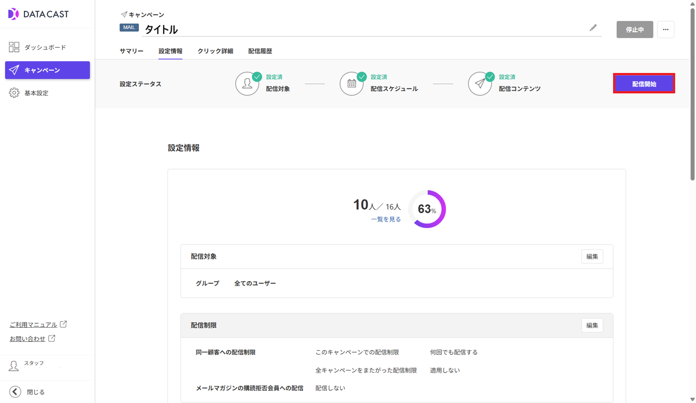Viewport: 696px width, 403px height.
Task: Click the DATACAST logo icon
Action: pyautogui.click(x=14, y=14)
